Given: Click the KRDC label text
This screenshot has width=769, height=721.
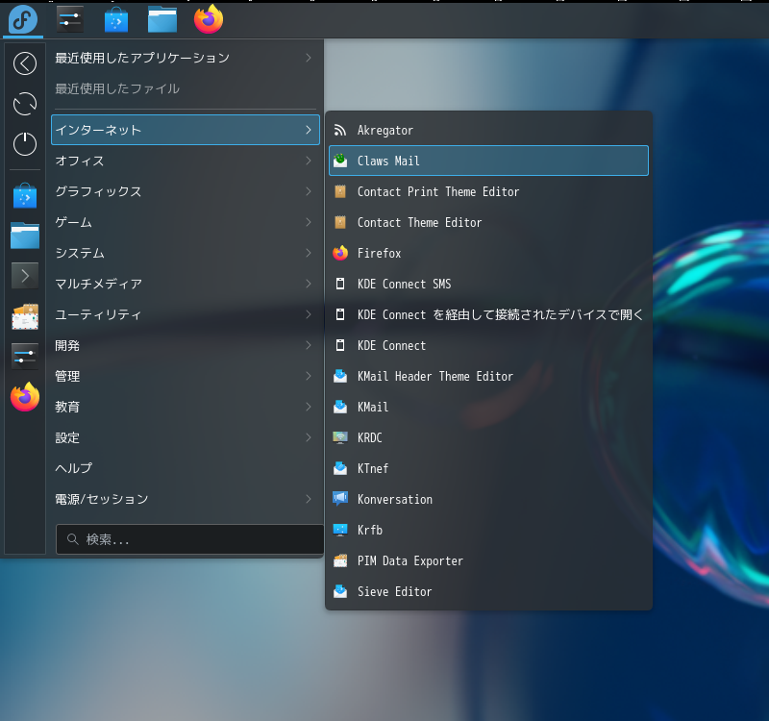Looking at the screenshot, I should click(370, 437).
